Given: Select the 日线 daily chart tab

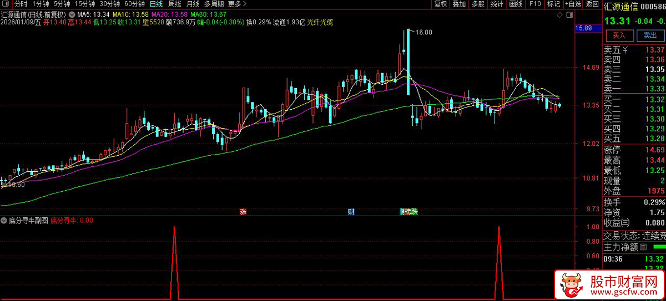Looking at the screenshot, I should (157, 4).
